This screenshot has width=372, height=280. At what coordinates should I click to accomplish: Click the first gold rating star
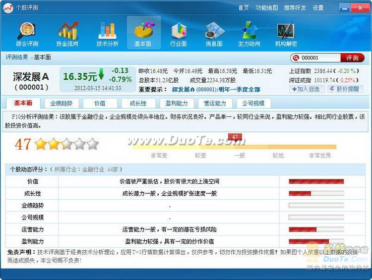[41, 144]
